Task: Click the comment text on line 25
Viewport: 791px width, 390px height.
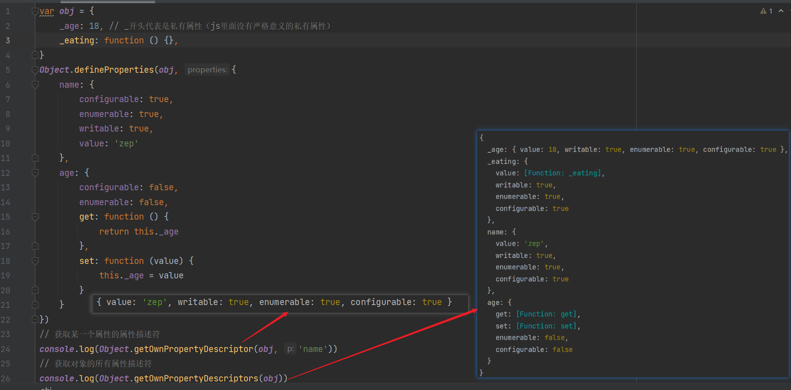Action: pos(95,364)
